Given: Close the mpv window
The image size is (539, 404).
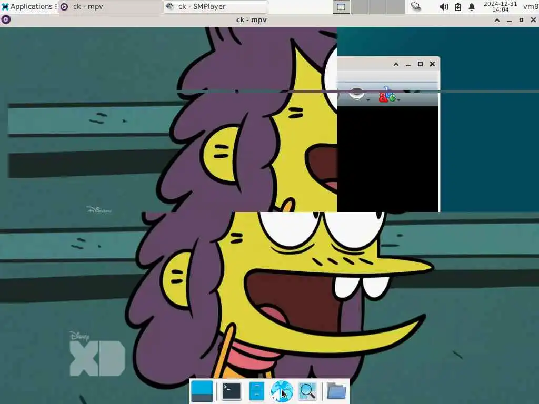Looking at the screenshot, I should click(x=533, y=21).
